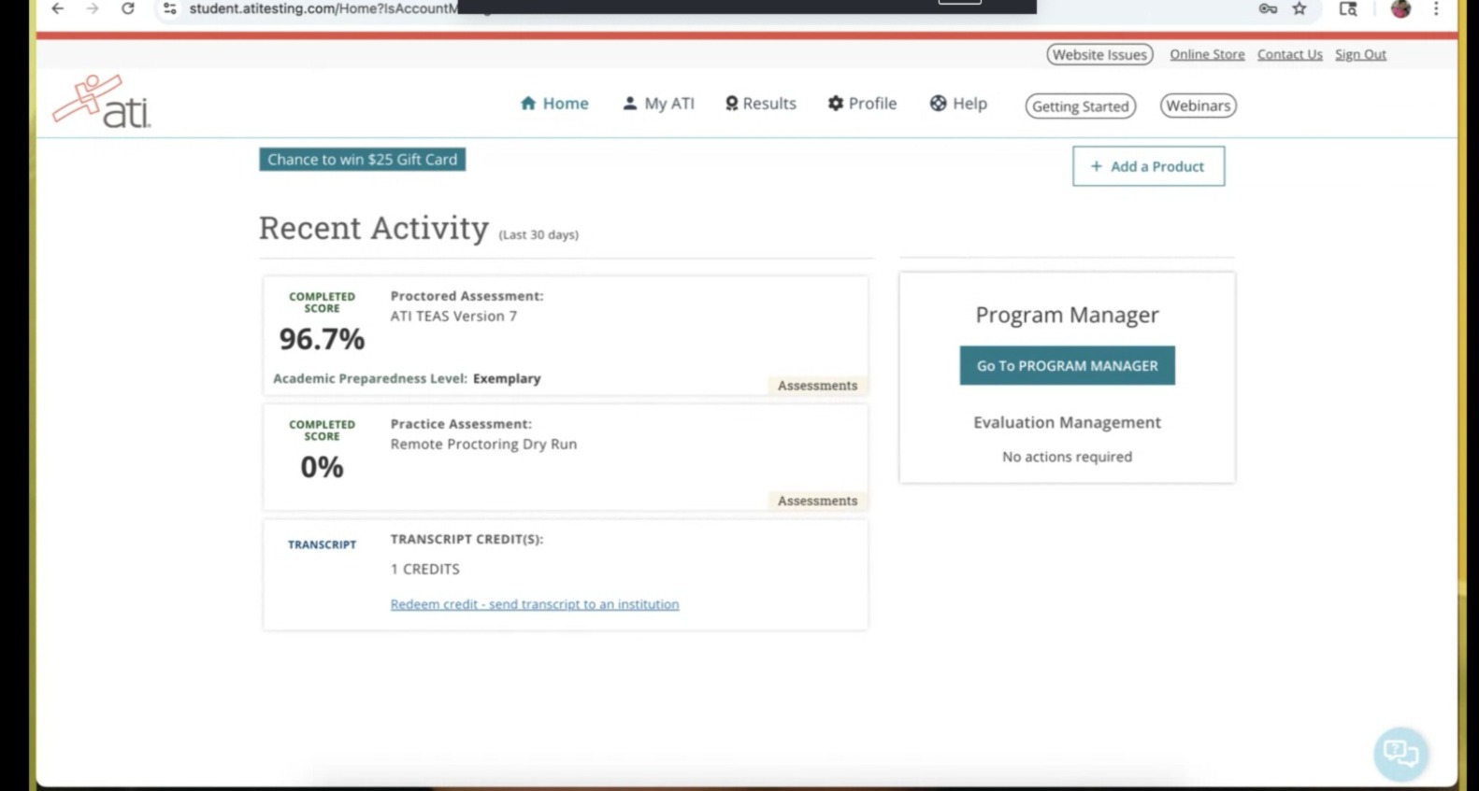The width and height of the screenshot is (1479, 791).
Task: Click the No actions required text
Action: [1067, 457]
